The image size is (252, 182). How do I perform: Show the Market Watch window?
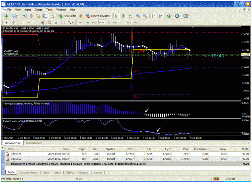tap(25, 16)
